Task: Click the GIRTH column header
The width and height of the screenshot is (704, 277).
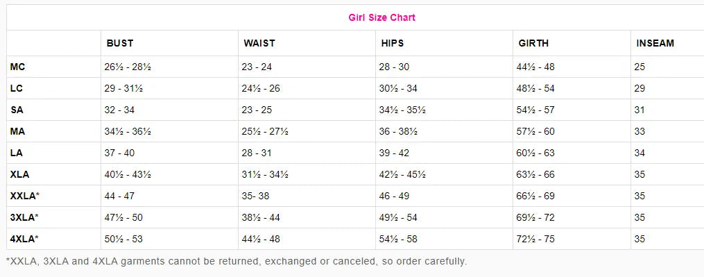Action: pyautogui.click(x=533, y=43)
